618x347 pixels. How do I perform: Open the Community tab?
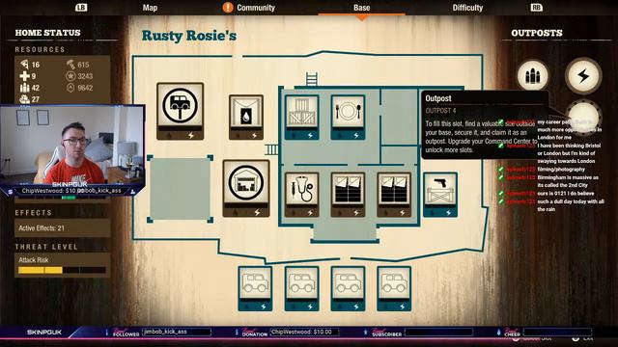pyautogui.click(x=255, y=8)
